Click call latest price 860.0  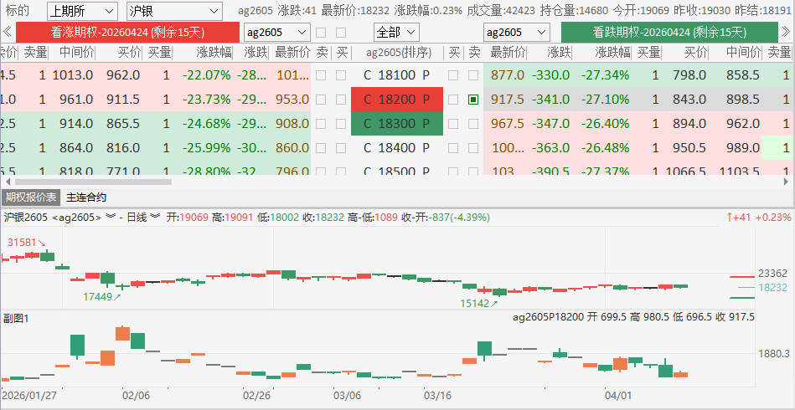pyautogui.click(x=292, y=148)
